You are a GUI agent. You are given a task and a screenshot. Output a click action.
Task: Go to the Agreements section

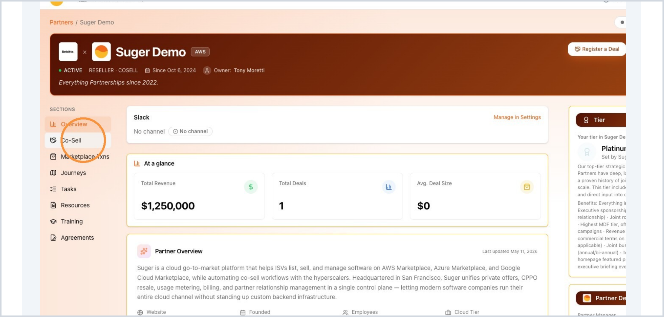tap(78, 238)
